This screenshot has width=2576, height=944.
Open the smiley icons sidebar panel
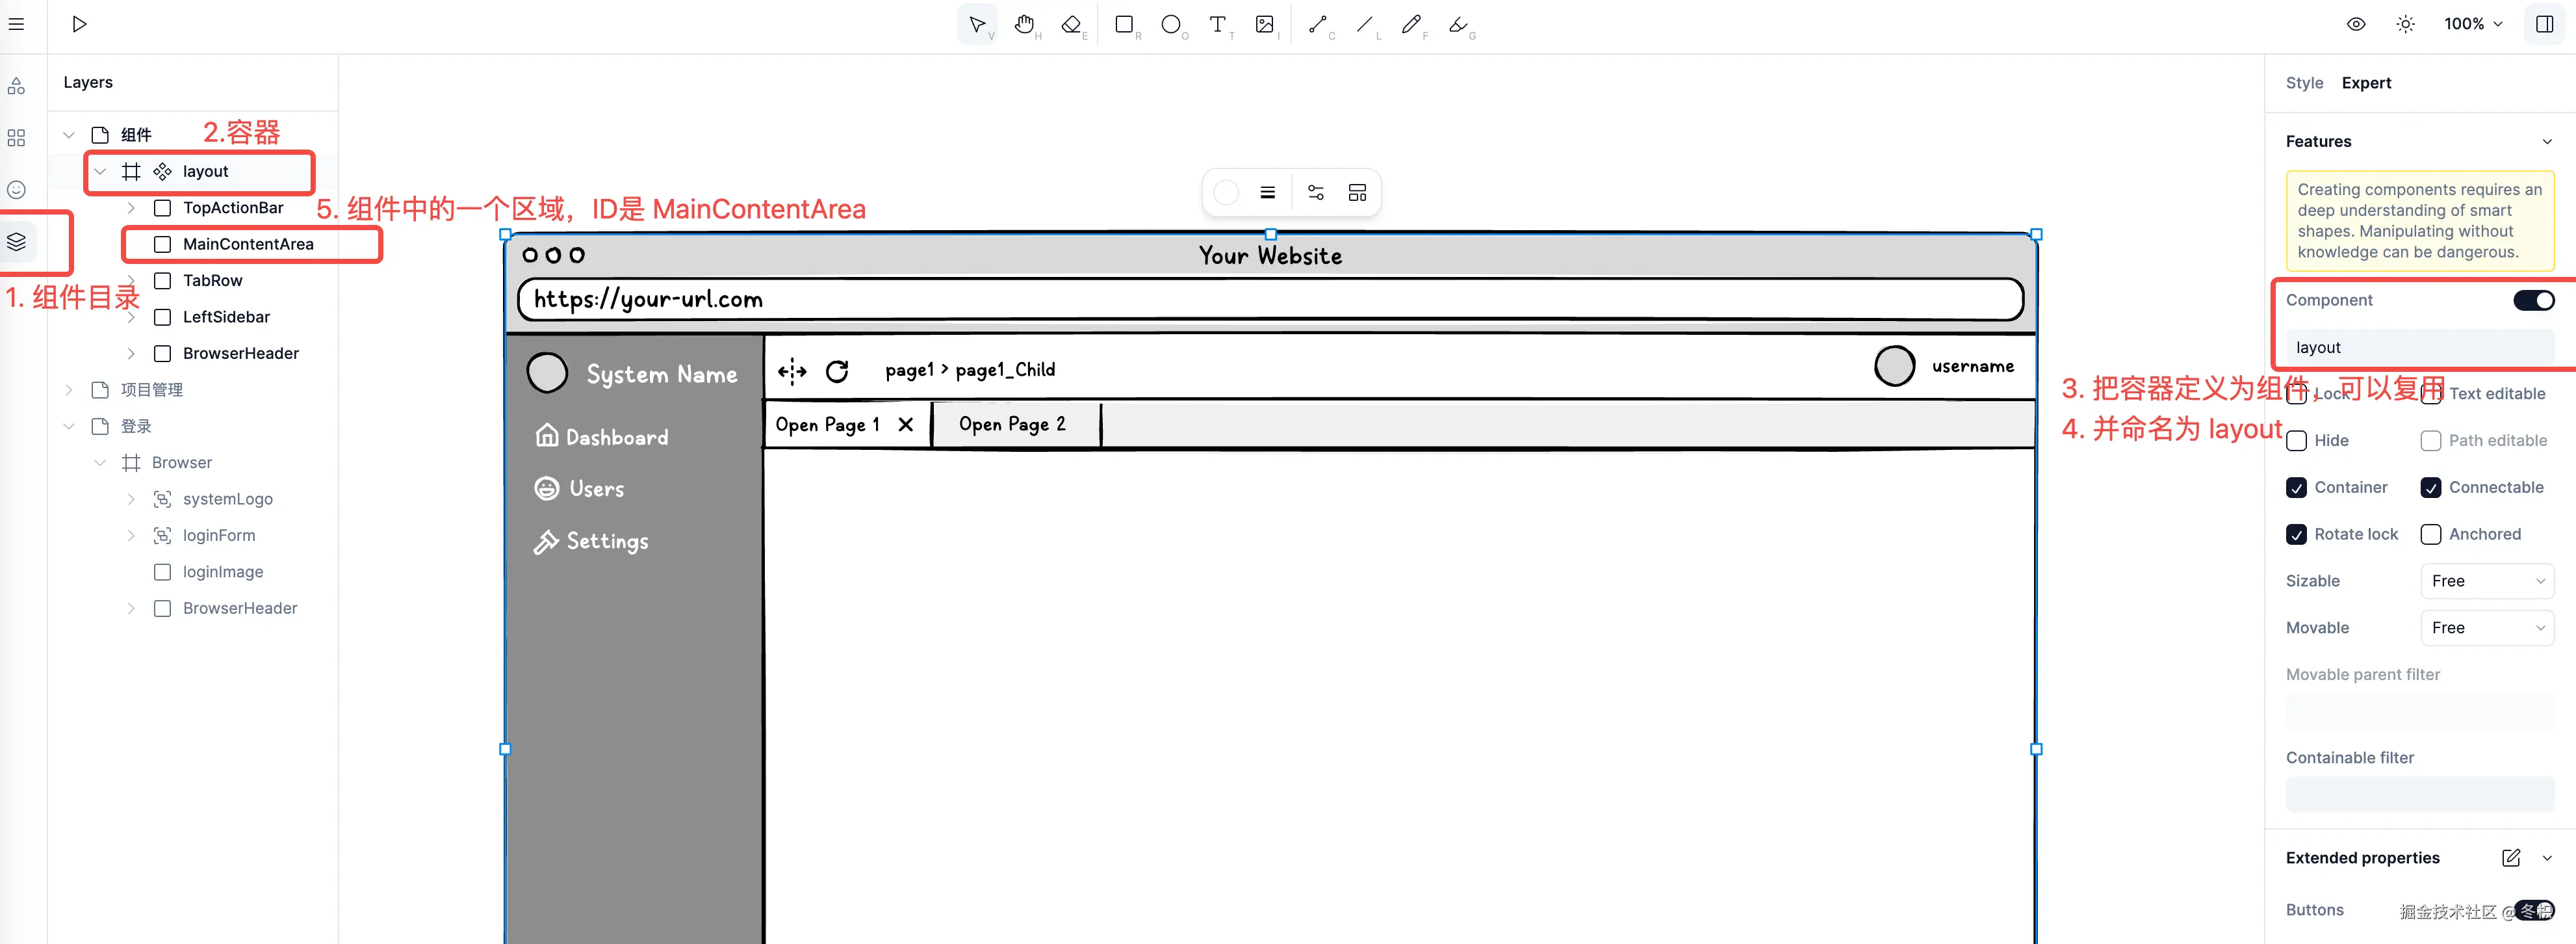point(17,190)
